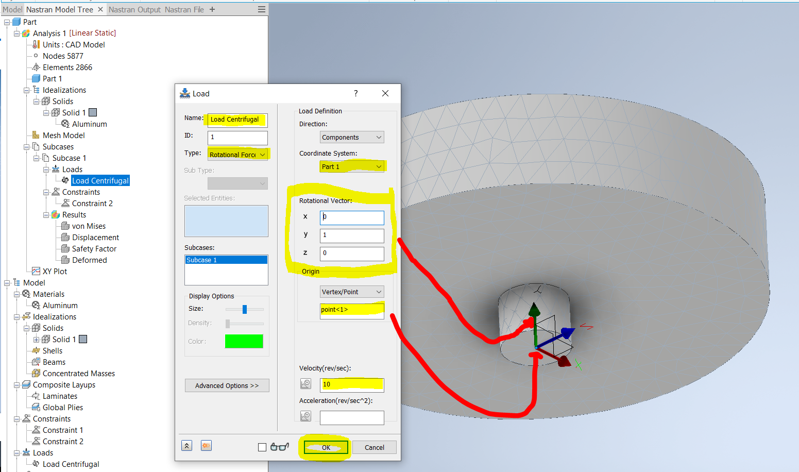Collapse the dialog using the double-chevron button

click(186, 445)
